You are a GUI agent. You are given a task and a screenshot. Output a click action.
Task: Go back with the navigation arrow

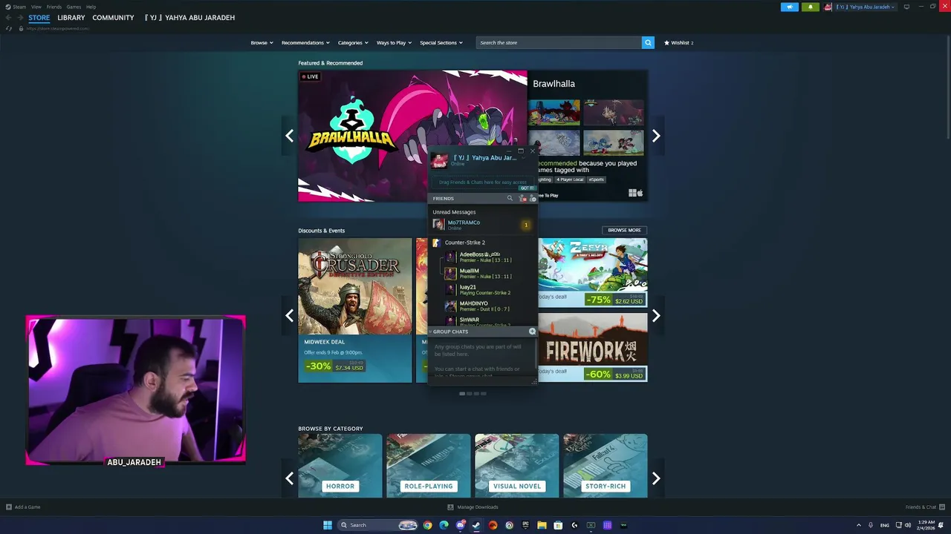tap(8, 17)
